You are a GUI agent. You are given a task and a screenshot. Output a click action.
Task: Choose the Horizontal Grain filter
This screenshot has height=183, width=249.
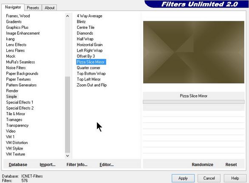point(90,44)
